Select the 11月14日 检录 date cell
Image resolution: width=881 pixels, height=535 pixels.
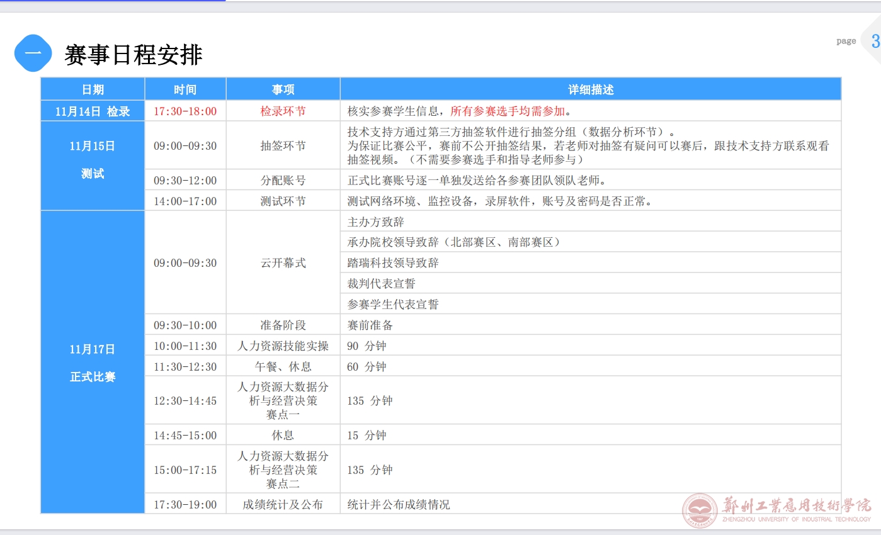click(93, 111)
